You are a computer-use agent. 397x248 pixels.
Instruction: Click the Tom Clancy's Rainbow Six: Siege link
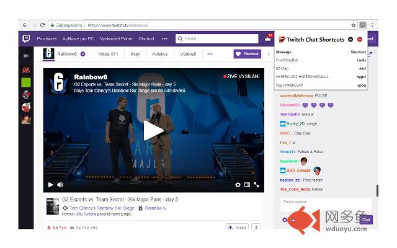pyautogui.click(x=102, y=208)
